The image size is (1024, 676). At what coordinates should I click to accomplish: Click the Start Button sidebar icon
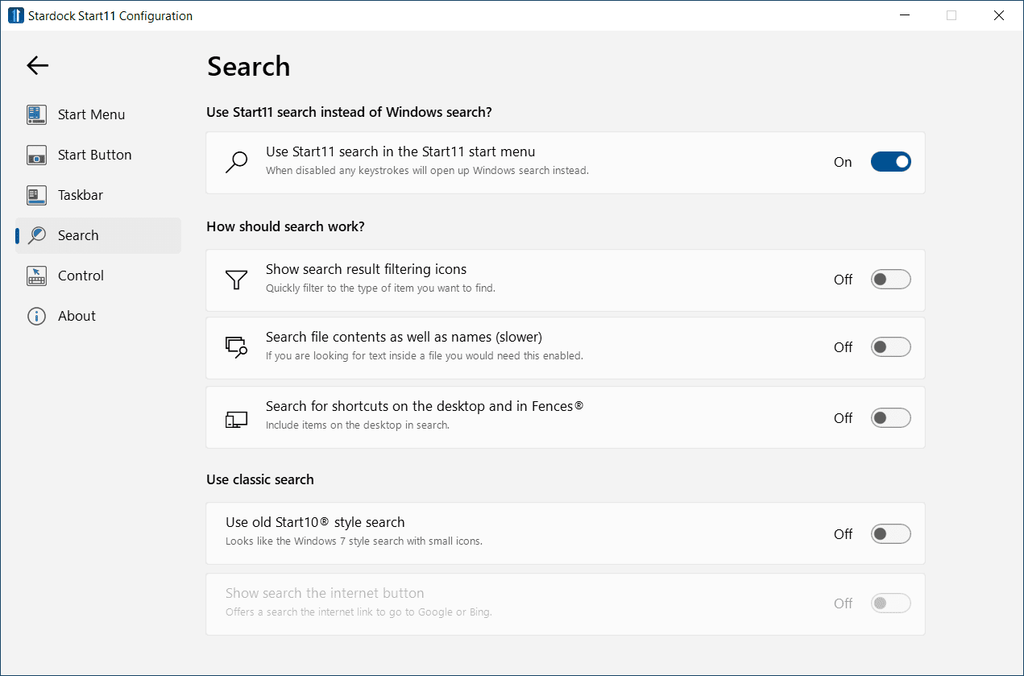(x=36, y=155)
